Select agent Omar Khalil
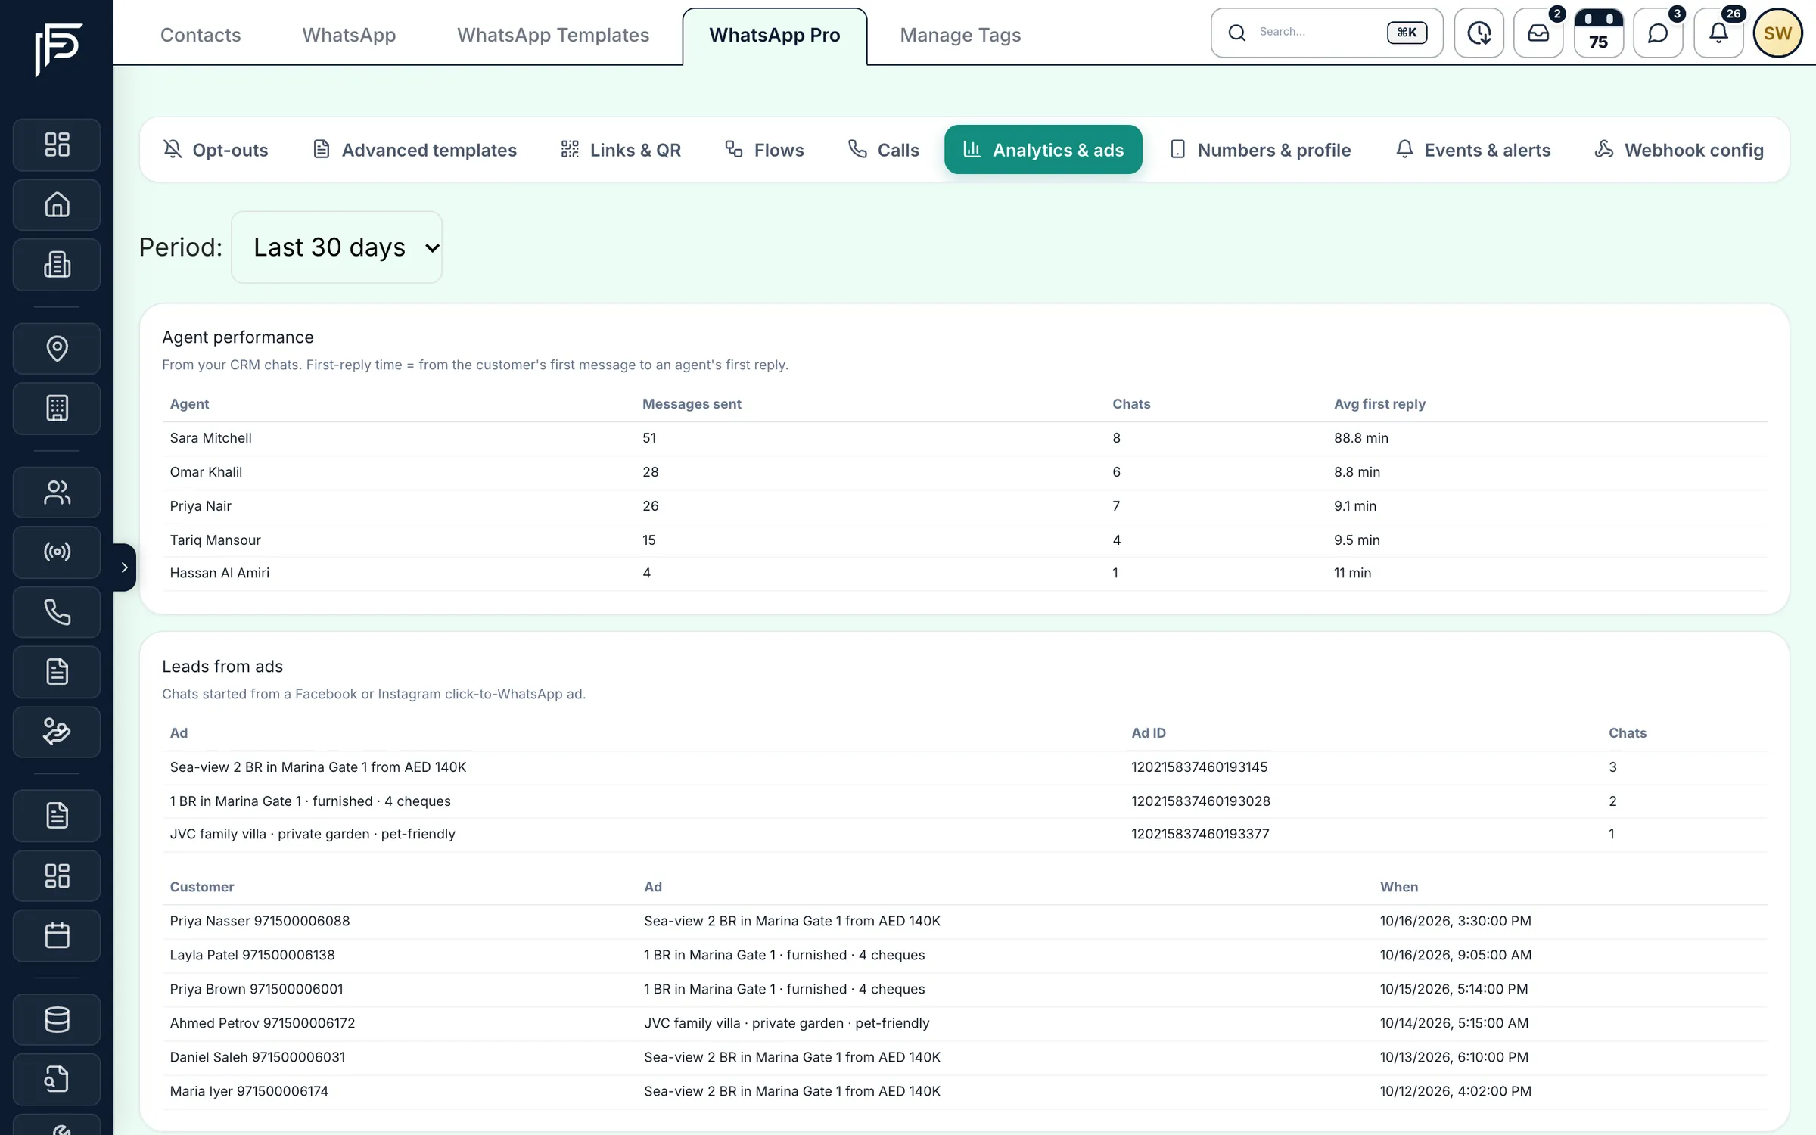The width and height of the screenshot is (1816, 1135). 206,472
